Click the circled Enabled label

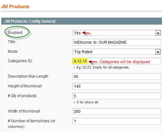15,33
